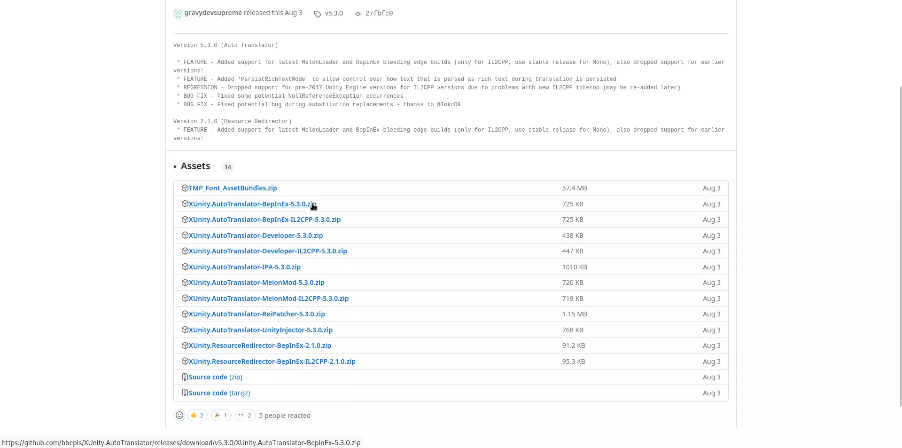Select the '1.15 MB' file size text
This screenshot has width=902, height=448.
pyautogui.click(x=575, y=314)
